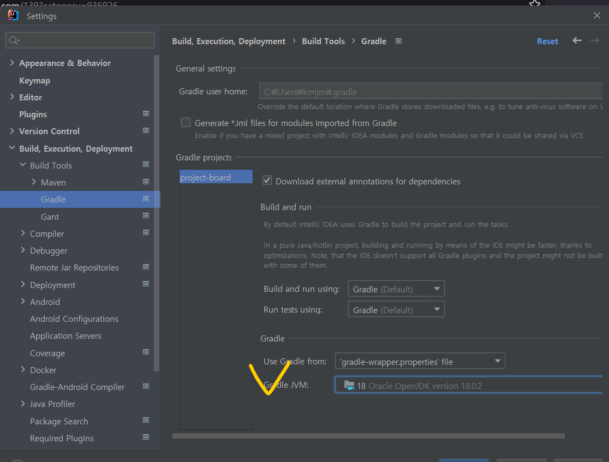This screenshot has width=609, height=462.
Task: Click project-level icon next to Remote Jar Repositories
Action: tap(146, 267)
